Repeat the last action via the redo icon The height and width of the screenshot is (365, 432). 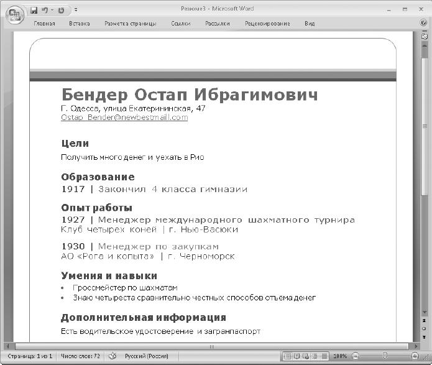[x=61, y=11]
